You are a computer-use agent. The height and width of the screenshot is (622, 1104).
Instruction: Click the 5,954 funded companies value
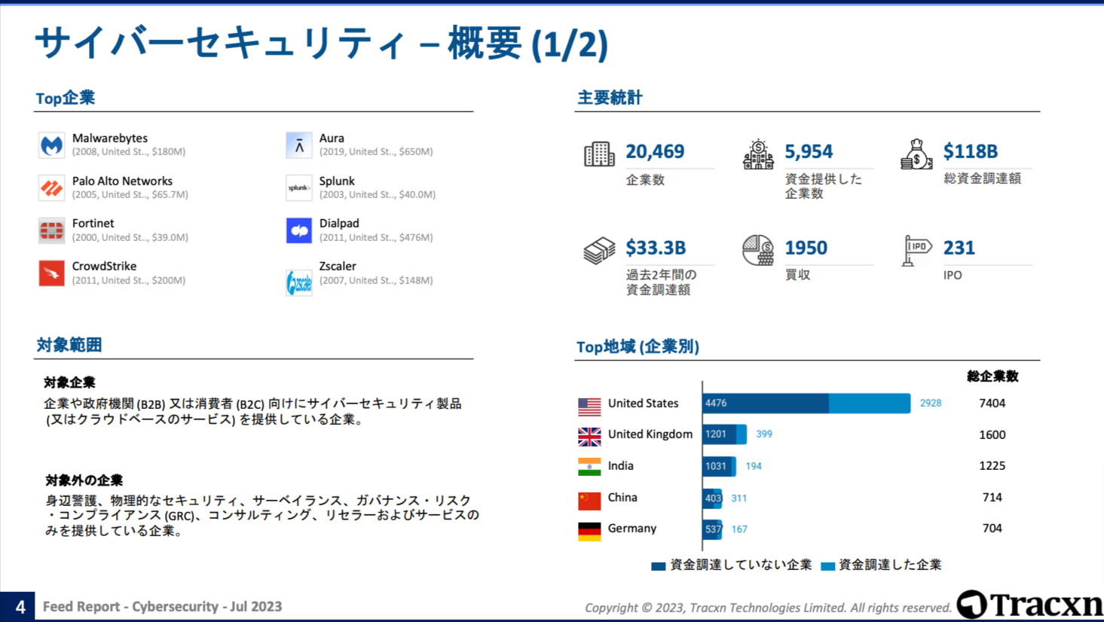point(809,151)
